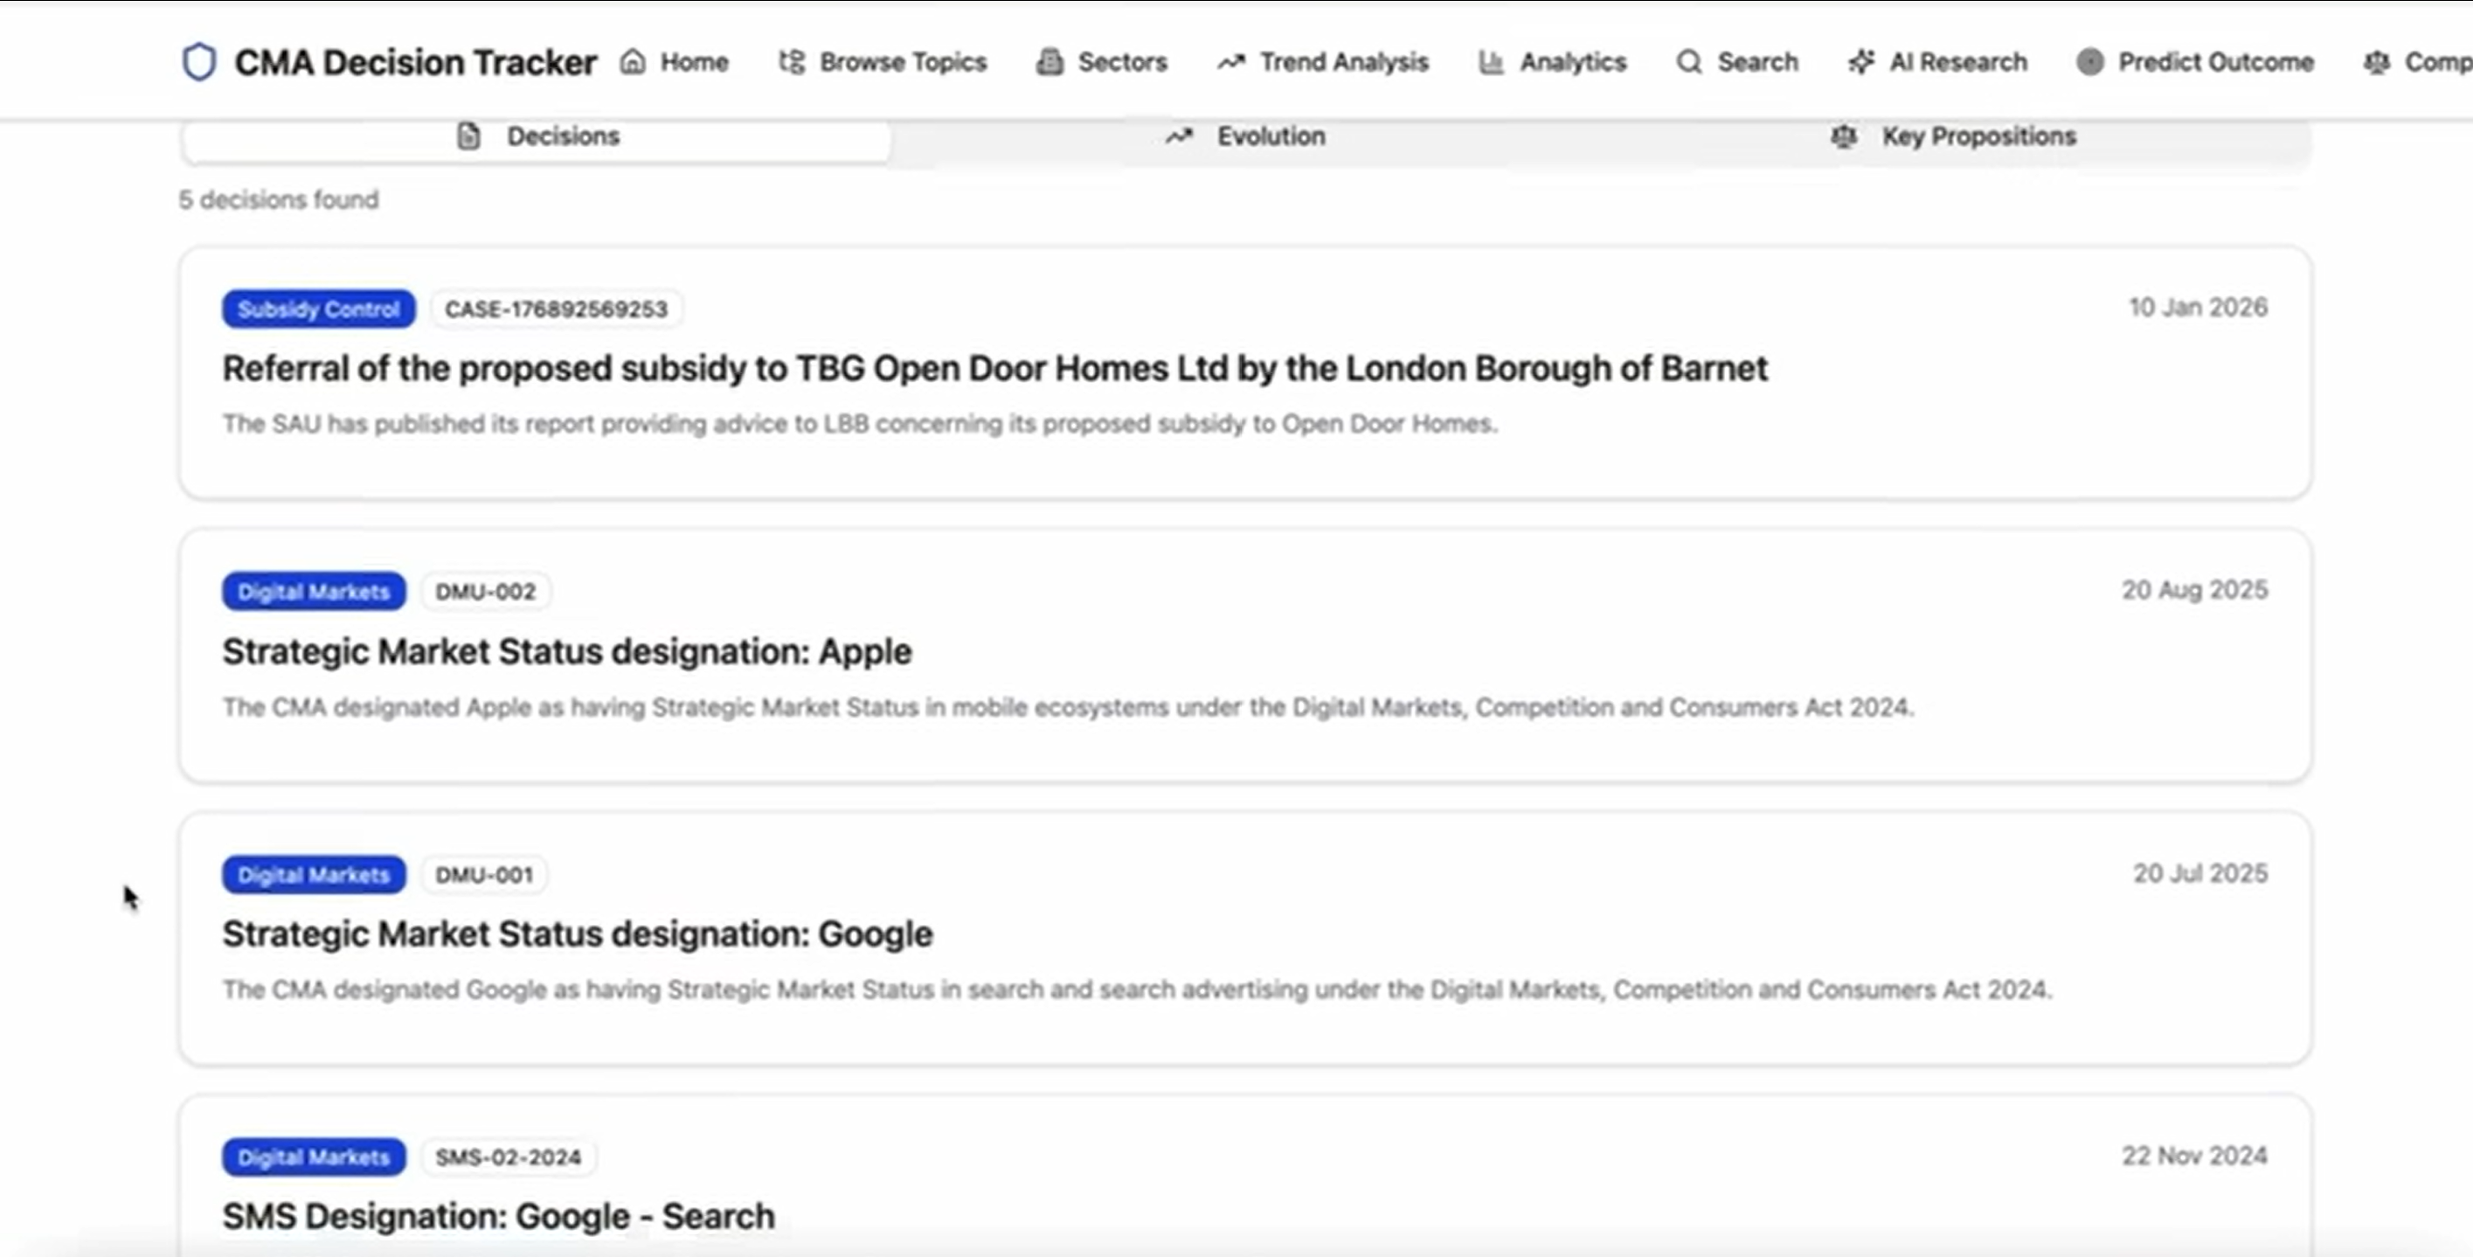Viewport: 2473px width, 1257px height.
Task: Click the Predict Outcome circle icon
Action: pyautogui.click(x=2090, y=62)
